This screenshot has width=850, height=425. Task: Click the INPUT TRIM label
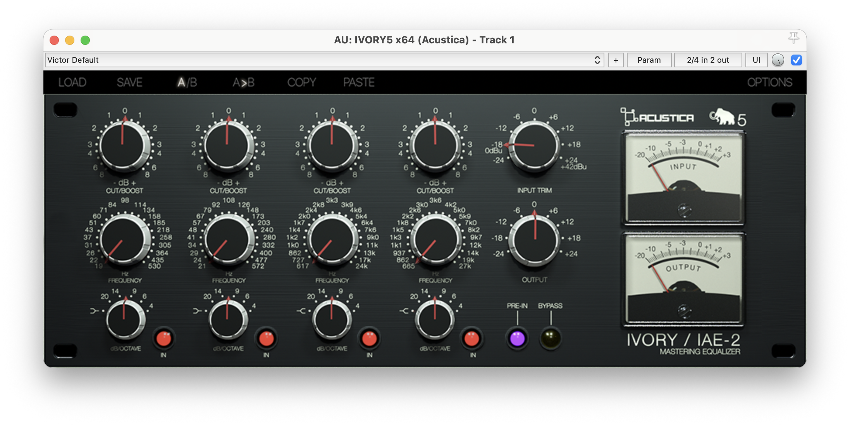535,190
